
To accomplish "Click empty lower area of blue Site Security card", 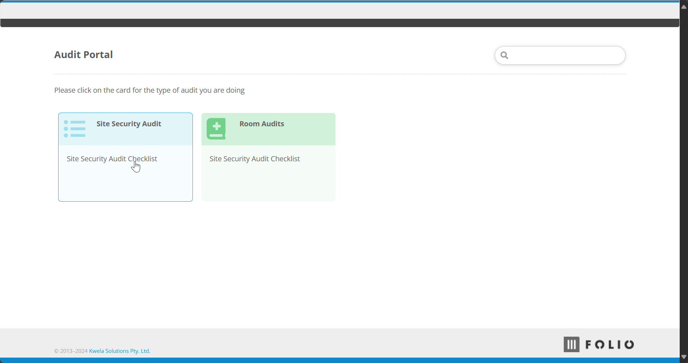I will (125, 184).
